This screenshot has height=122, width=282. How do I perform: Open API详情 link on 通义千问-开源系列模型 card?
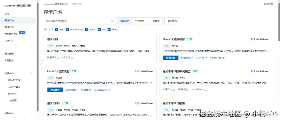point(183,90)
